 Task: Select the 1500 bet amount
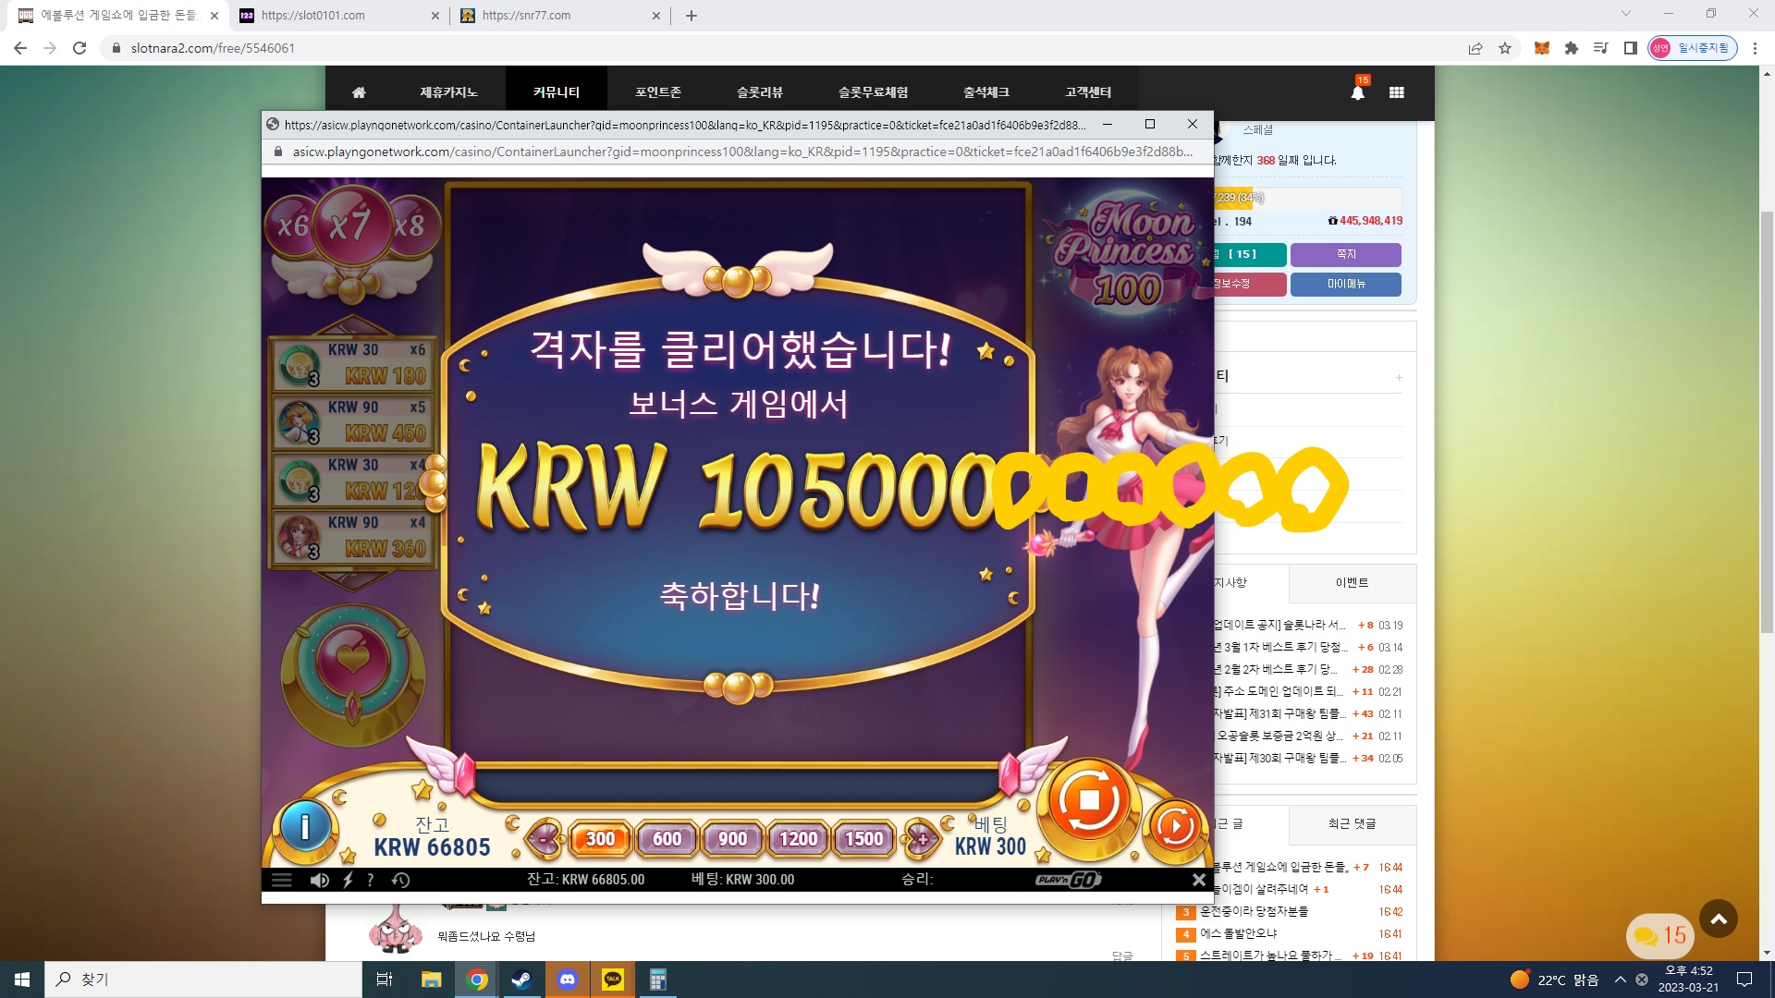coord(864,838)
